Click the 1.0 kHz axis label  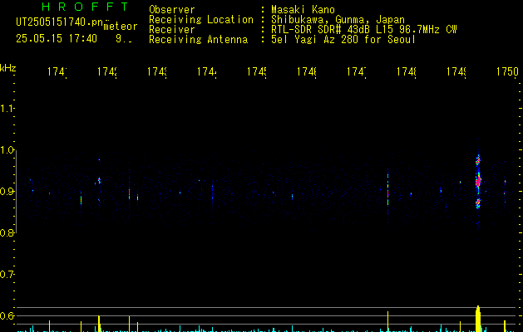(x=7, y=150)
